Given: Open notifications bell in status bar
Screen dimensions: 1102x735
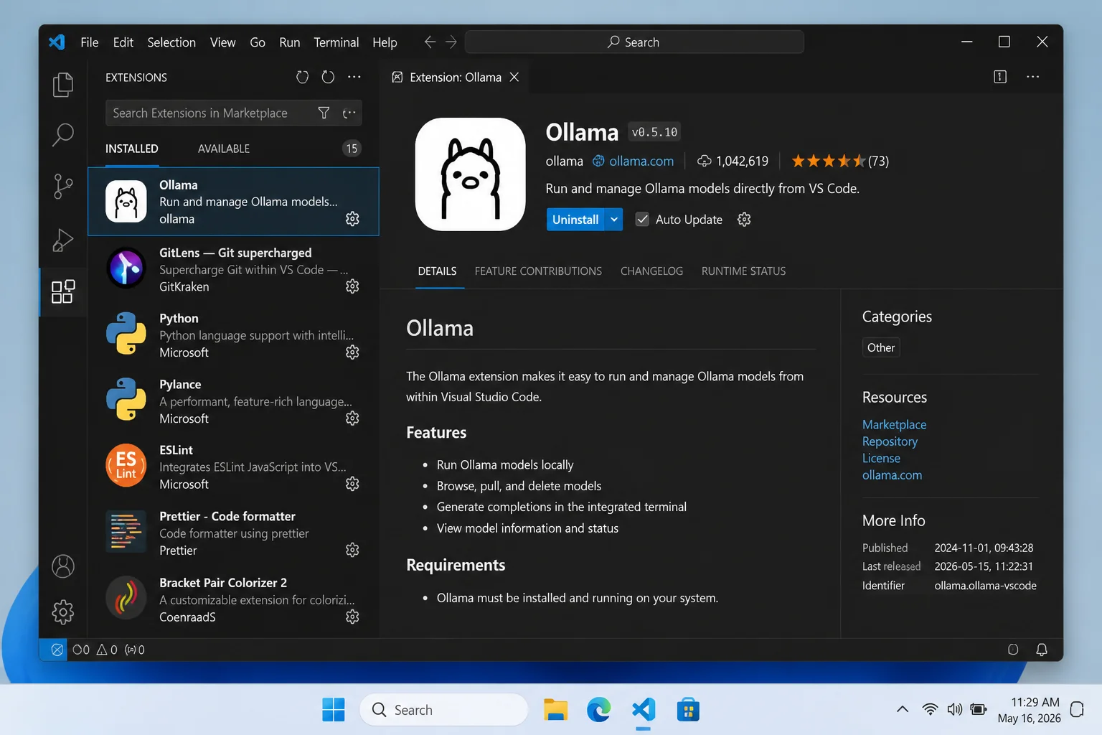Looking at the screenshot, I should pyautogui.click(x=1042, y=650).
